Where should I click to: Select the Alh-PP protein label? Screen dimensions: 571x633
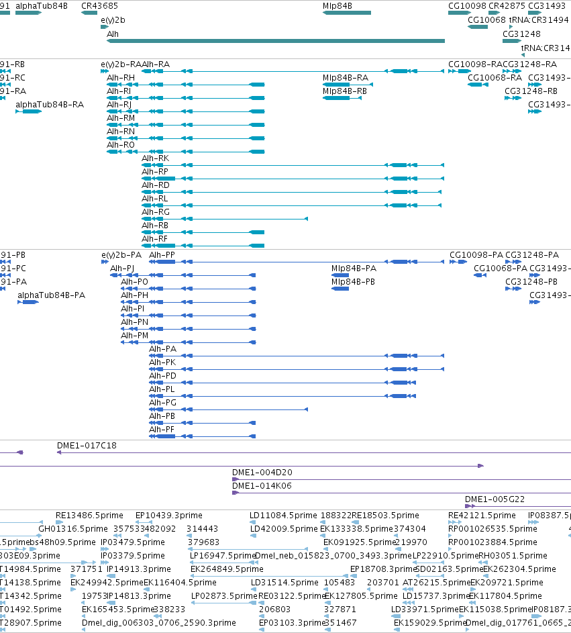coord(162,255)
